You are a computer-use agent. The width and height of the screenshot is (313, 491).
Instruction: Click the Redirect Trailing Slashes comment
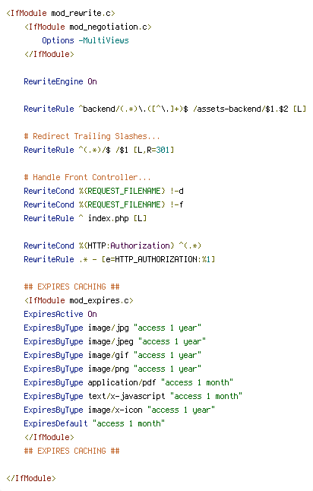(x=92, y=136)
